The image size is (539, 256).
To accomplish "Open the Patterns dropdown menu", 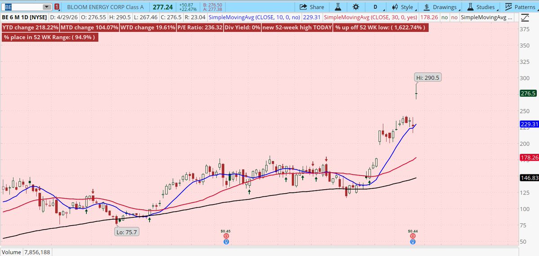I will 521,7.
